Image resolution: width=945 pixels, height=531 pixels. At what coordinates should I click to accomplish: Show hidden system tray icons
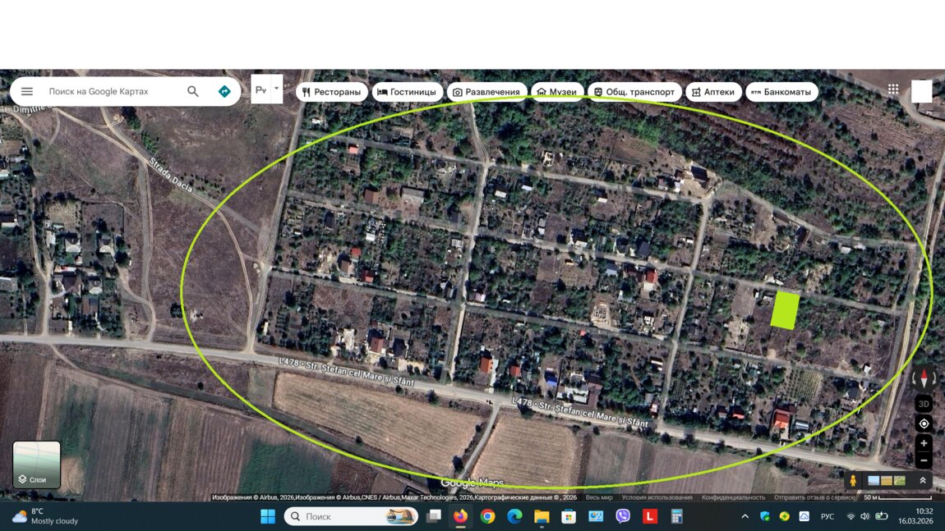coord(744,516)
